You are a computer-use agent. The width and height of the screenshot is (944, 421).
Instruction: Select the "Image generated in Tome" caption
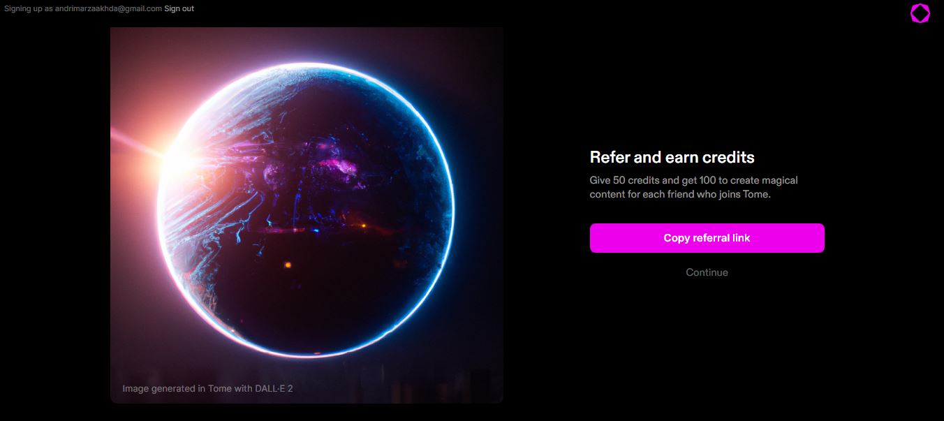(x=207, y=388)
